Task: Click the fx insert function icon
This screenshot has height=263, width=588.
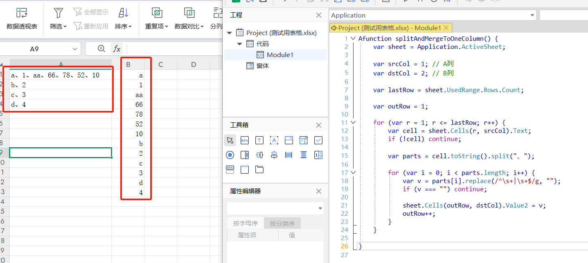Action: pos(117,49)
